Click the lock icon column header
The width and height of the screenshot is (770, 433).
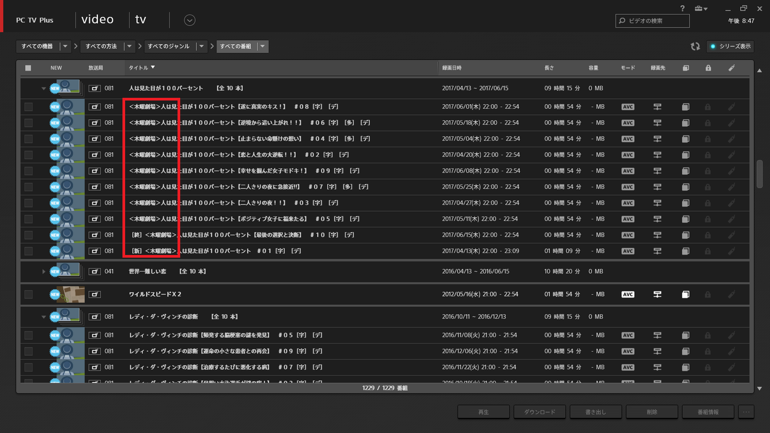pos(708,68)
